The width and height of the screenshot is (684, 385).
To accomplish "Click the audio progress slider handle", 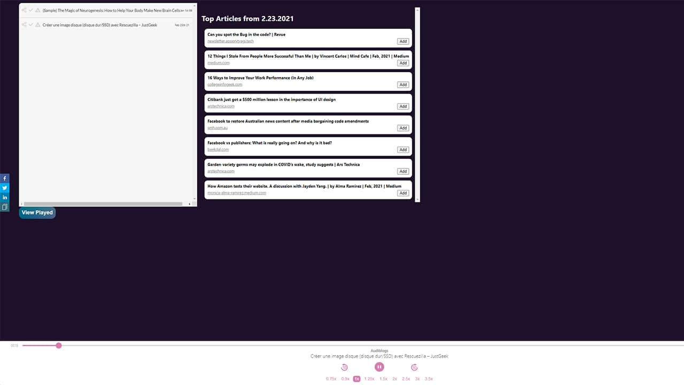I will pos(59,345).
